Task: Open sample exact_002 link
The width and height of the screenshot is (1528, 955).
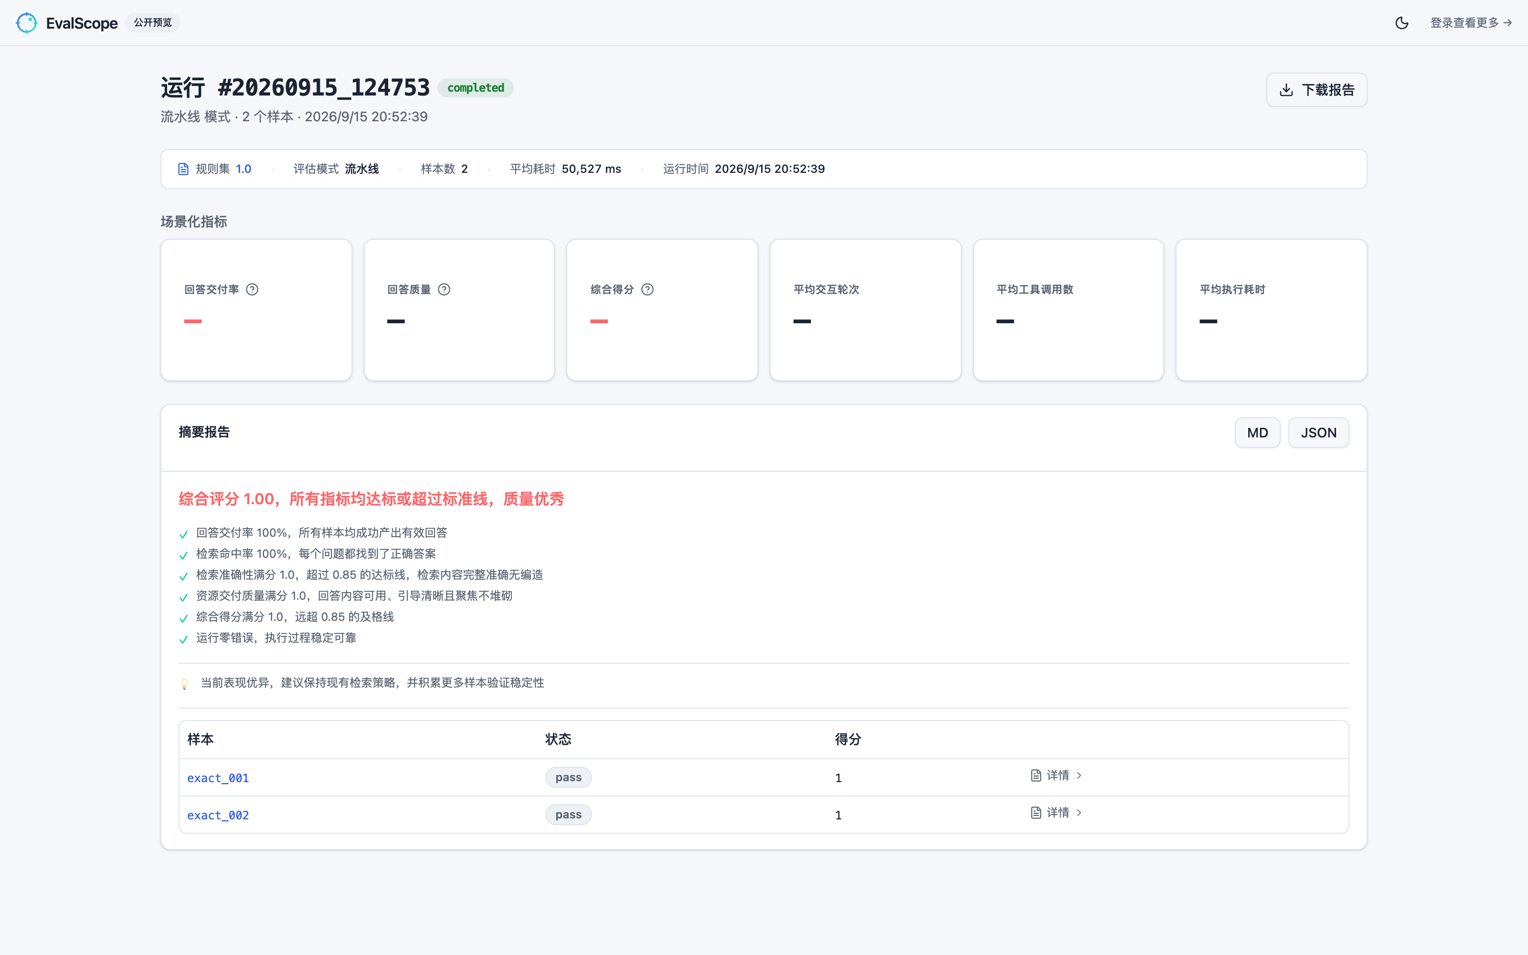Action: [x=218, y=816]
